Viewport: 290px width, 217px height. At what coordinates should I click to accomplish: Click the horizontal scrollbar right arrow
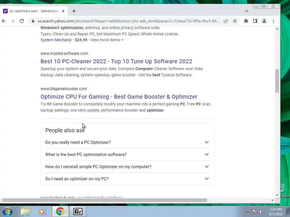[272, 200]
